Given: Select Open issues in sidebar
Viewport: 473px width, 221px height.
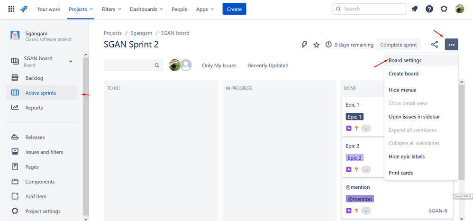Looking at the screenshot, I should [421, 117].
